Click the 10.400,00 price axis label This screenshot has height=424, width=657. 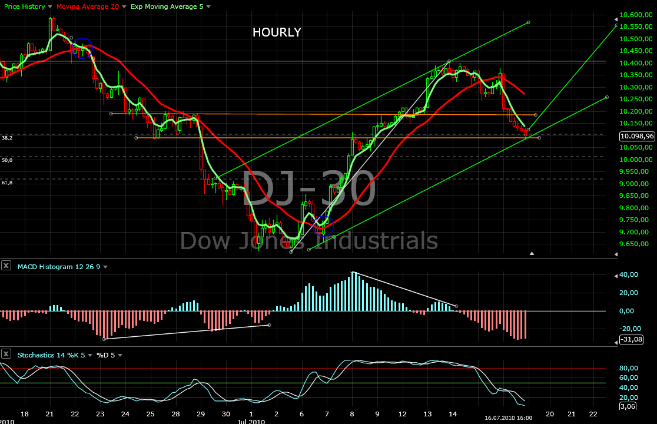[636, 63]
